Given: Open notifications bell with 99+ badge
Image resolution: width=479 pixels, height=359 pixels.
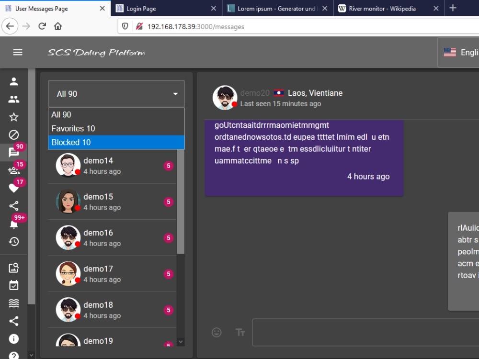Looking at the screenshot, I should (14, 224).
